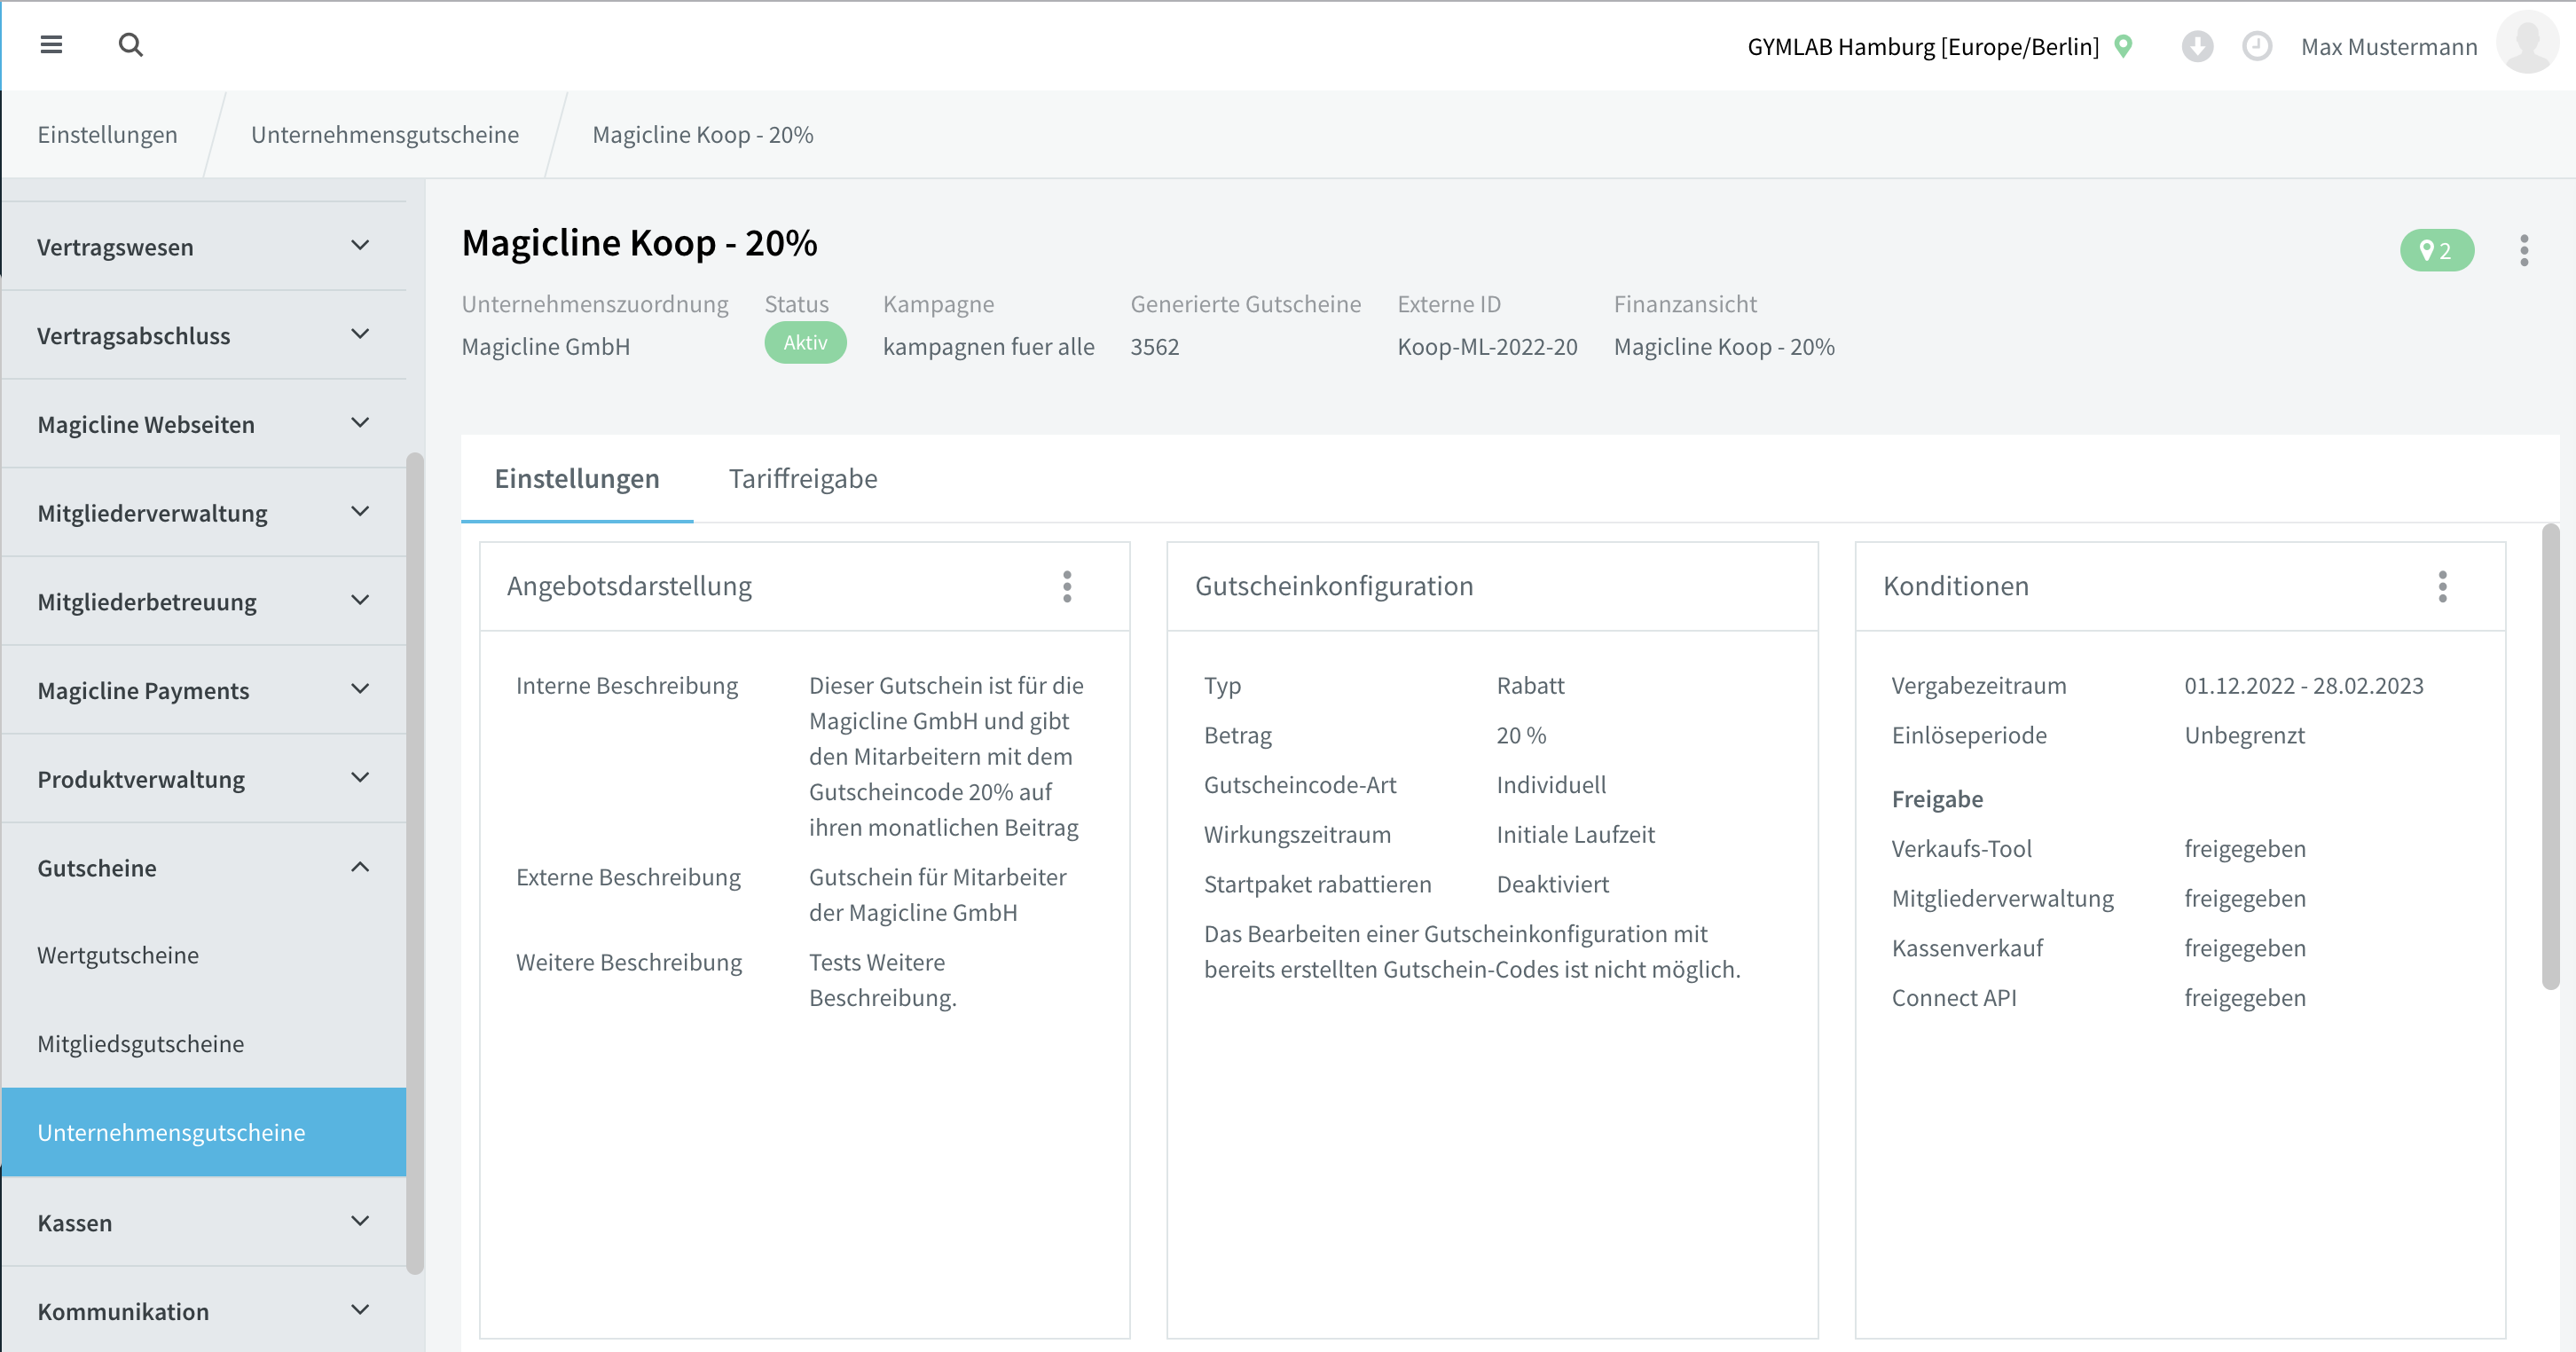Expand the Produktverwaltung section

point(204,779)
